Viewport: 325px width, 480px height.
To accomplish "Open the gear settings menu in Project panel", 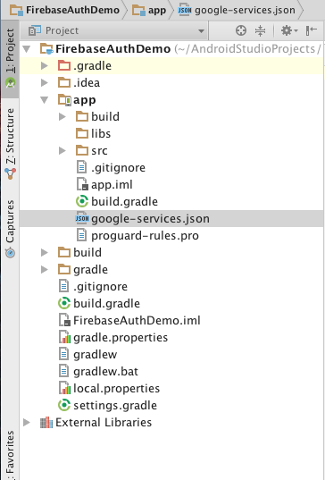I will [288, 30].
